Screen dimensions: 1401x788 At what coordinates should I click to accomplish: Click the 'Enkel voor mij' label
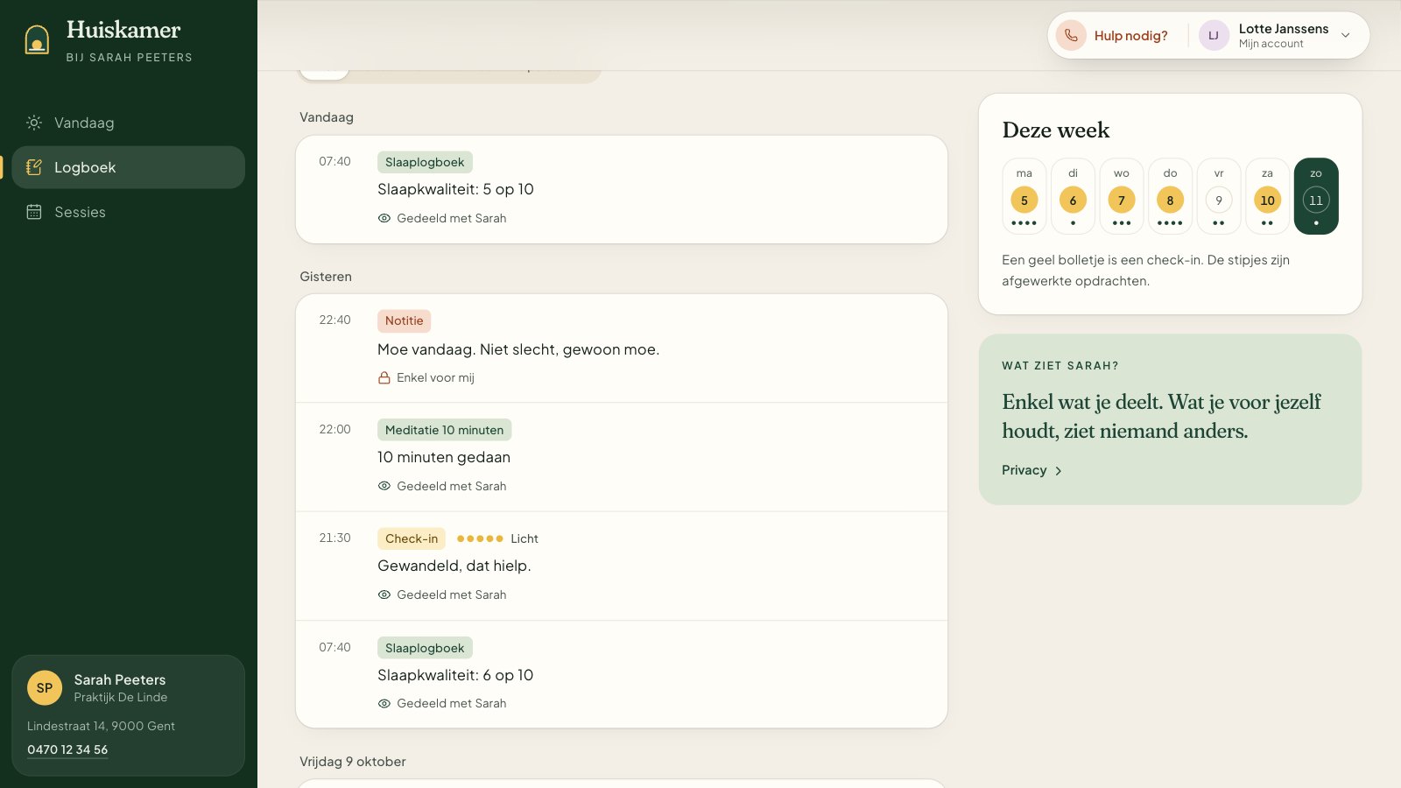435,377
